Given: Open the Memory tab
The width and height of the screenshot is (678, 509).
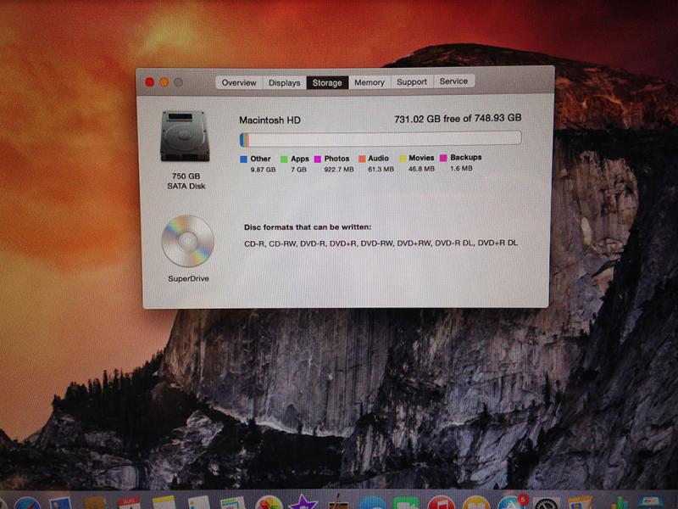Looking at the screenshot, I should coord(370,82).
